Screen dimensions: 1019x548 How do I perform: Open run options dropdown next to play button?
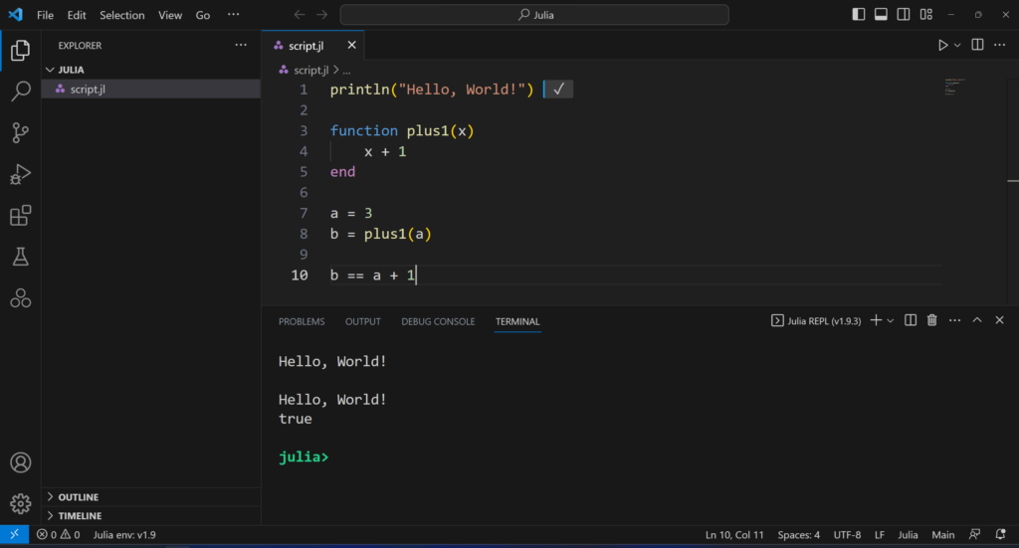click(957, 46)
